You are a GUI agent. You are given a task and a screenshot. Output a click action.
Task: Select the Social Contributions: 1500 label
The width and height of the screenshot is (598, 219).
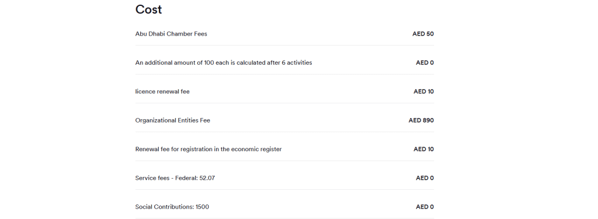172,207
